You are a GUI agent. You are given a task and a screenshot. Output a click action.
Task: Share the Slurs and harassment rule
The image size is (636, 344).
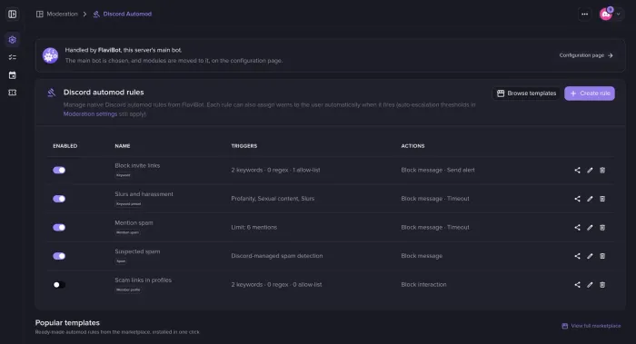click(x=577, y=199)
